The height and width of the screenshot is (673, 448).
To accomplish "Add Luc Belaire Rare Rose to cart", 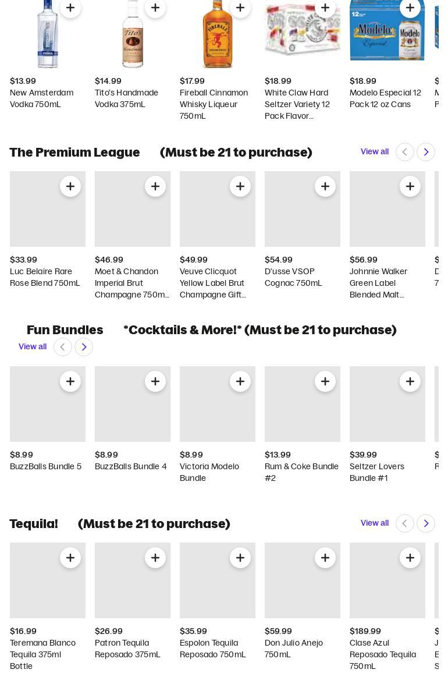I will (70, 186).
